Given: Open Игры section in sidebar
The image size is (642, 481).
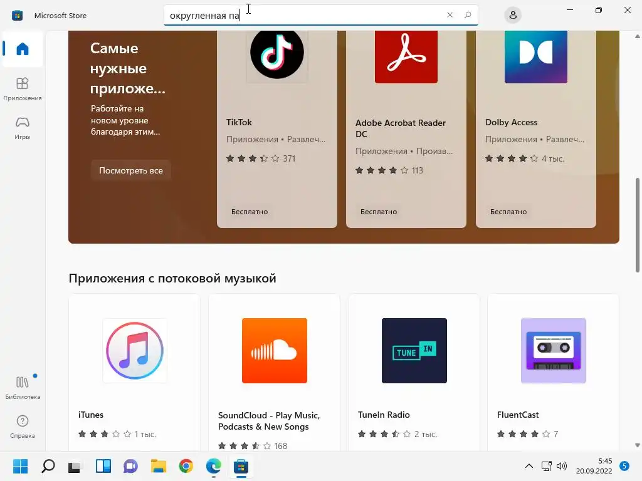Looking at the screenshot, I should coord(23,128).
